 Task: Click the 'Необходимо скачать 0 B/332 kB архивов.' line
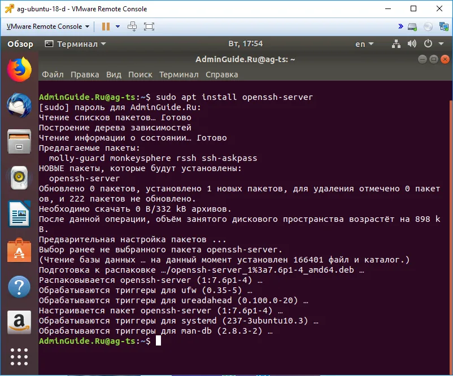[x=135, y=209]
